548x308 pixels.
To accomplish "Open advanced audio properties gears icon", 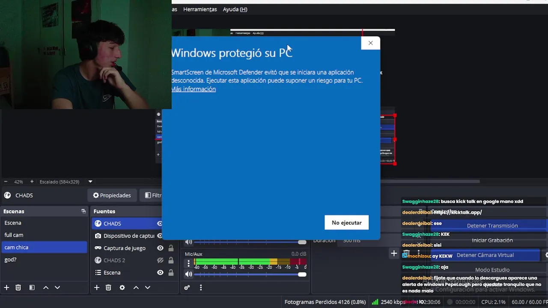I will pyautogui.click(x=187, y=287).
